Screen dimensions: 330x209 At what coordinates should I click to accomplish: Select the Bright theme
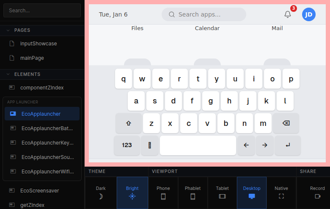click(x=132, y=192)
